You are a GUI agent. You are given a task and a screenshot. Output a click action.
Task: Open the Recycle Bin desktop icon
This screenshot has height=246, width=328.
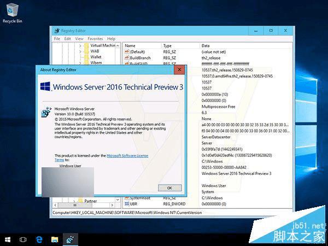click(x=13, y=13)
